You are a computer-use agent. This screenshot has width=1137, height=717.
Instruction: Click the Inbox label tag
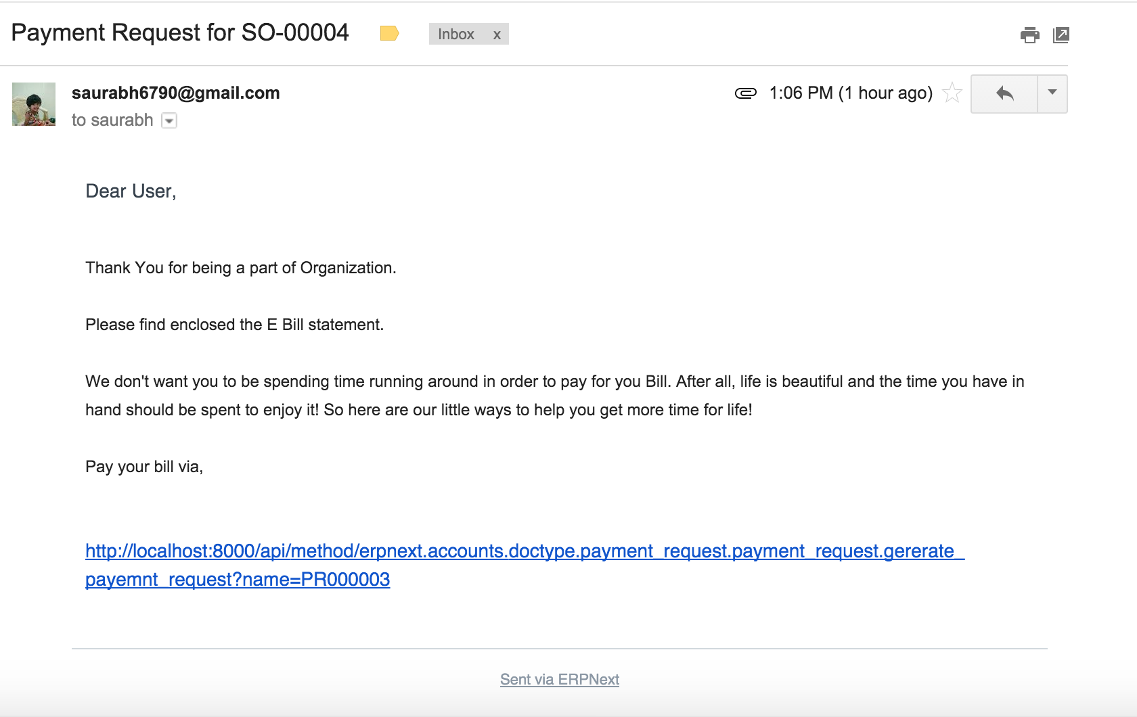[455, 34]
